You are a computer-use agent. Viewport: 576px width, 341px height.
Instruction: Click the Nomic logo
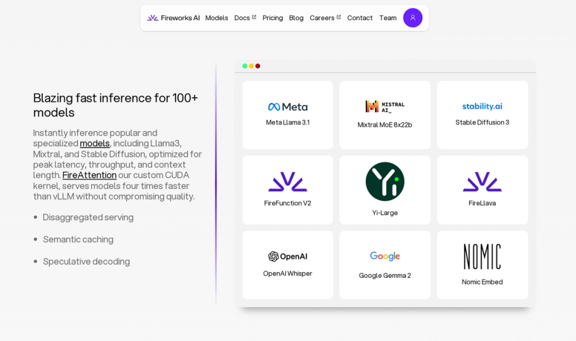click(482, 256)
